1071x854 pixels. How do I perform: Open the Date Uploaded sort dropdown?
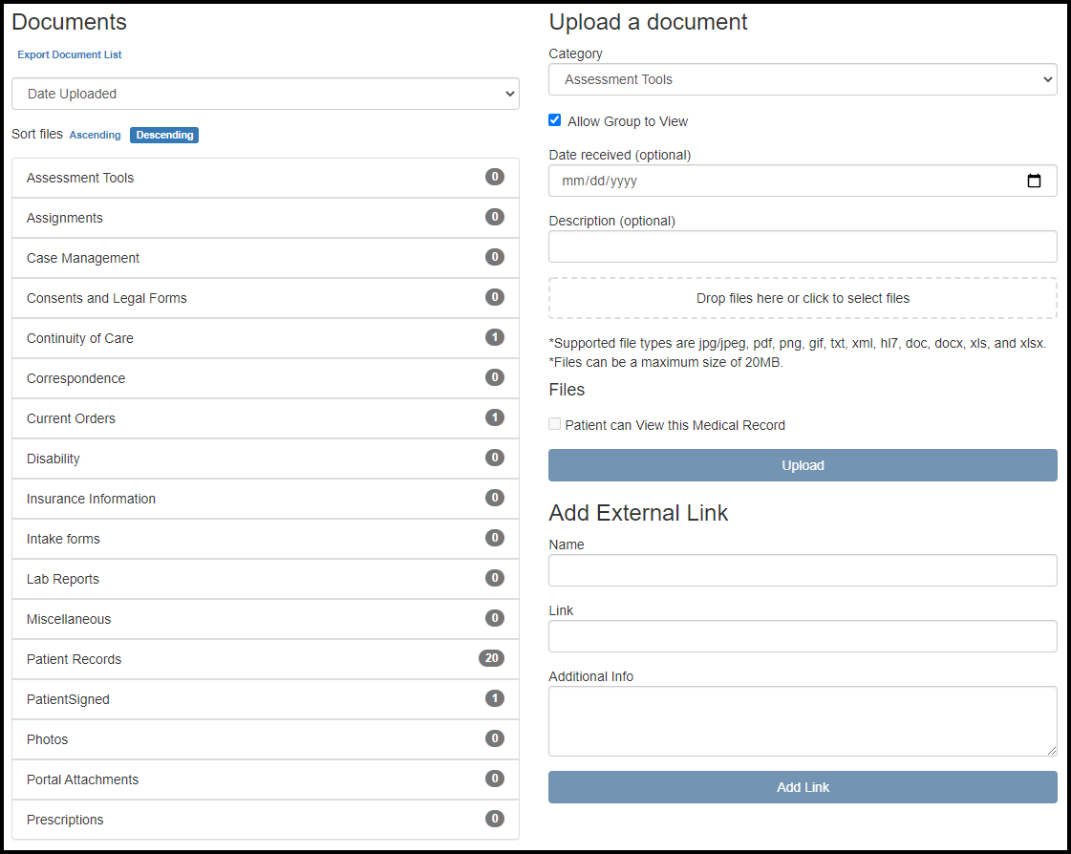[266, 94]
